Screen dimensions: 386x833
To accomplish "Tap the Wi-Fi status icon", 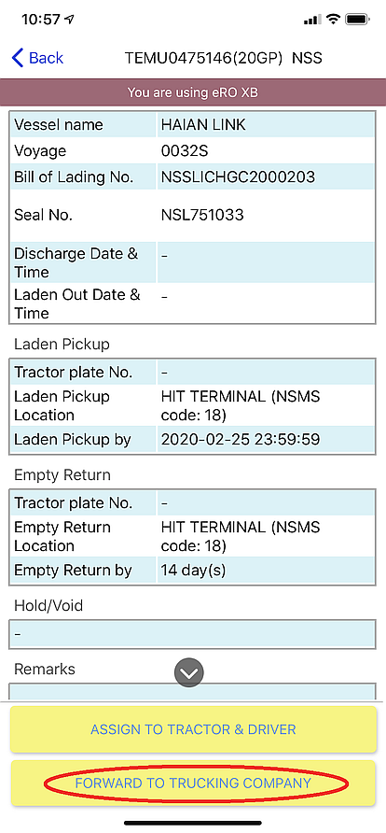I will pyautogui.click(x=333, y=20).
